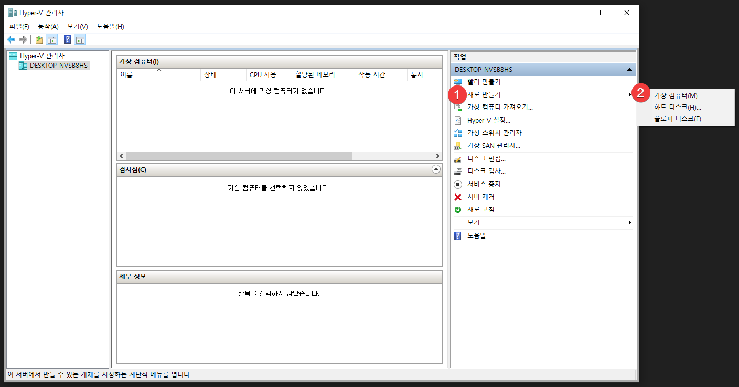
Task: Click the 빨리 만들기 icon in Actions pane
Action: pos(458,82)
